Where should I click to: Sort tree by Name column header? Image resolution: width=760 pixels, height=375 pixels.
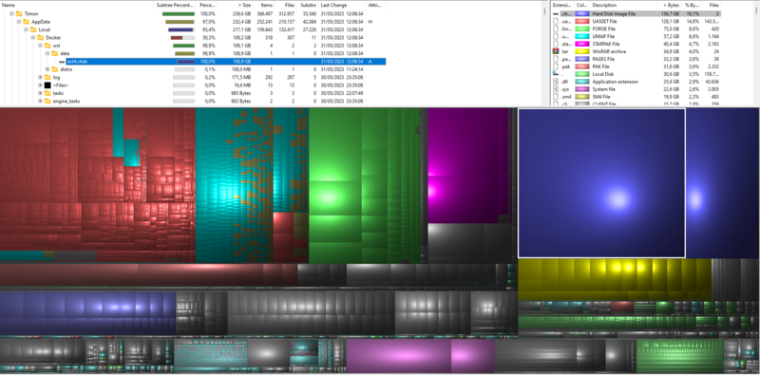[77, 5]
